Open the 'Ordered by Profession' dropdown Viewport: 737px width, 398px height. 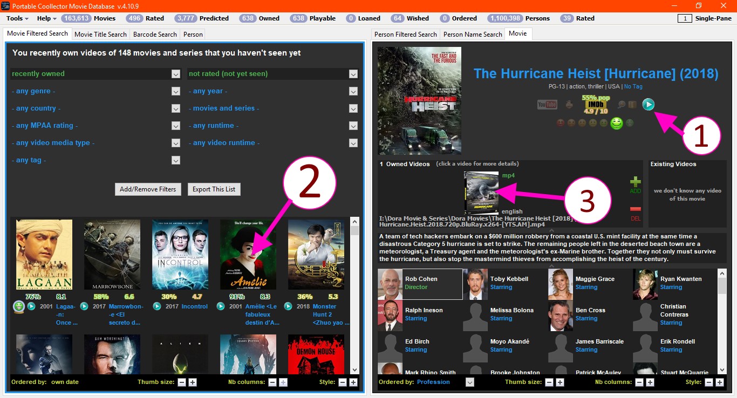click(x=470, y=382)
